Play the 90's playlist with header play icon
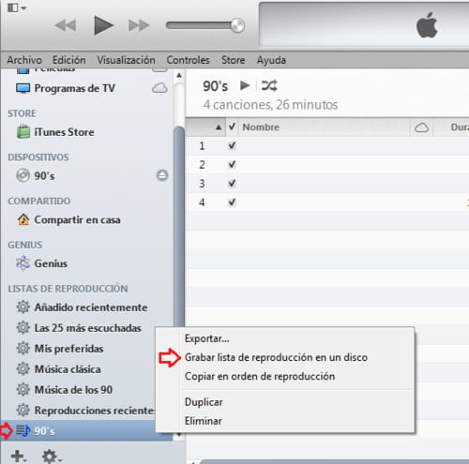Viewport: 469px width, 464px height. coord(245,85)
